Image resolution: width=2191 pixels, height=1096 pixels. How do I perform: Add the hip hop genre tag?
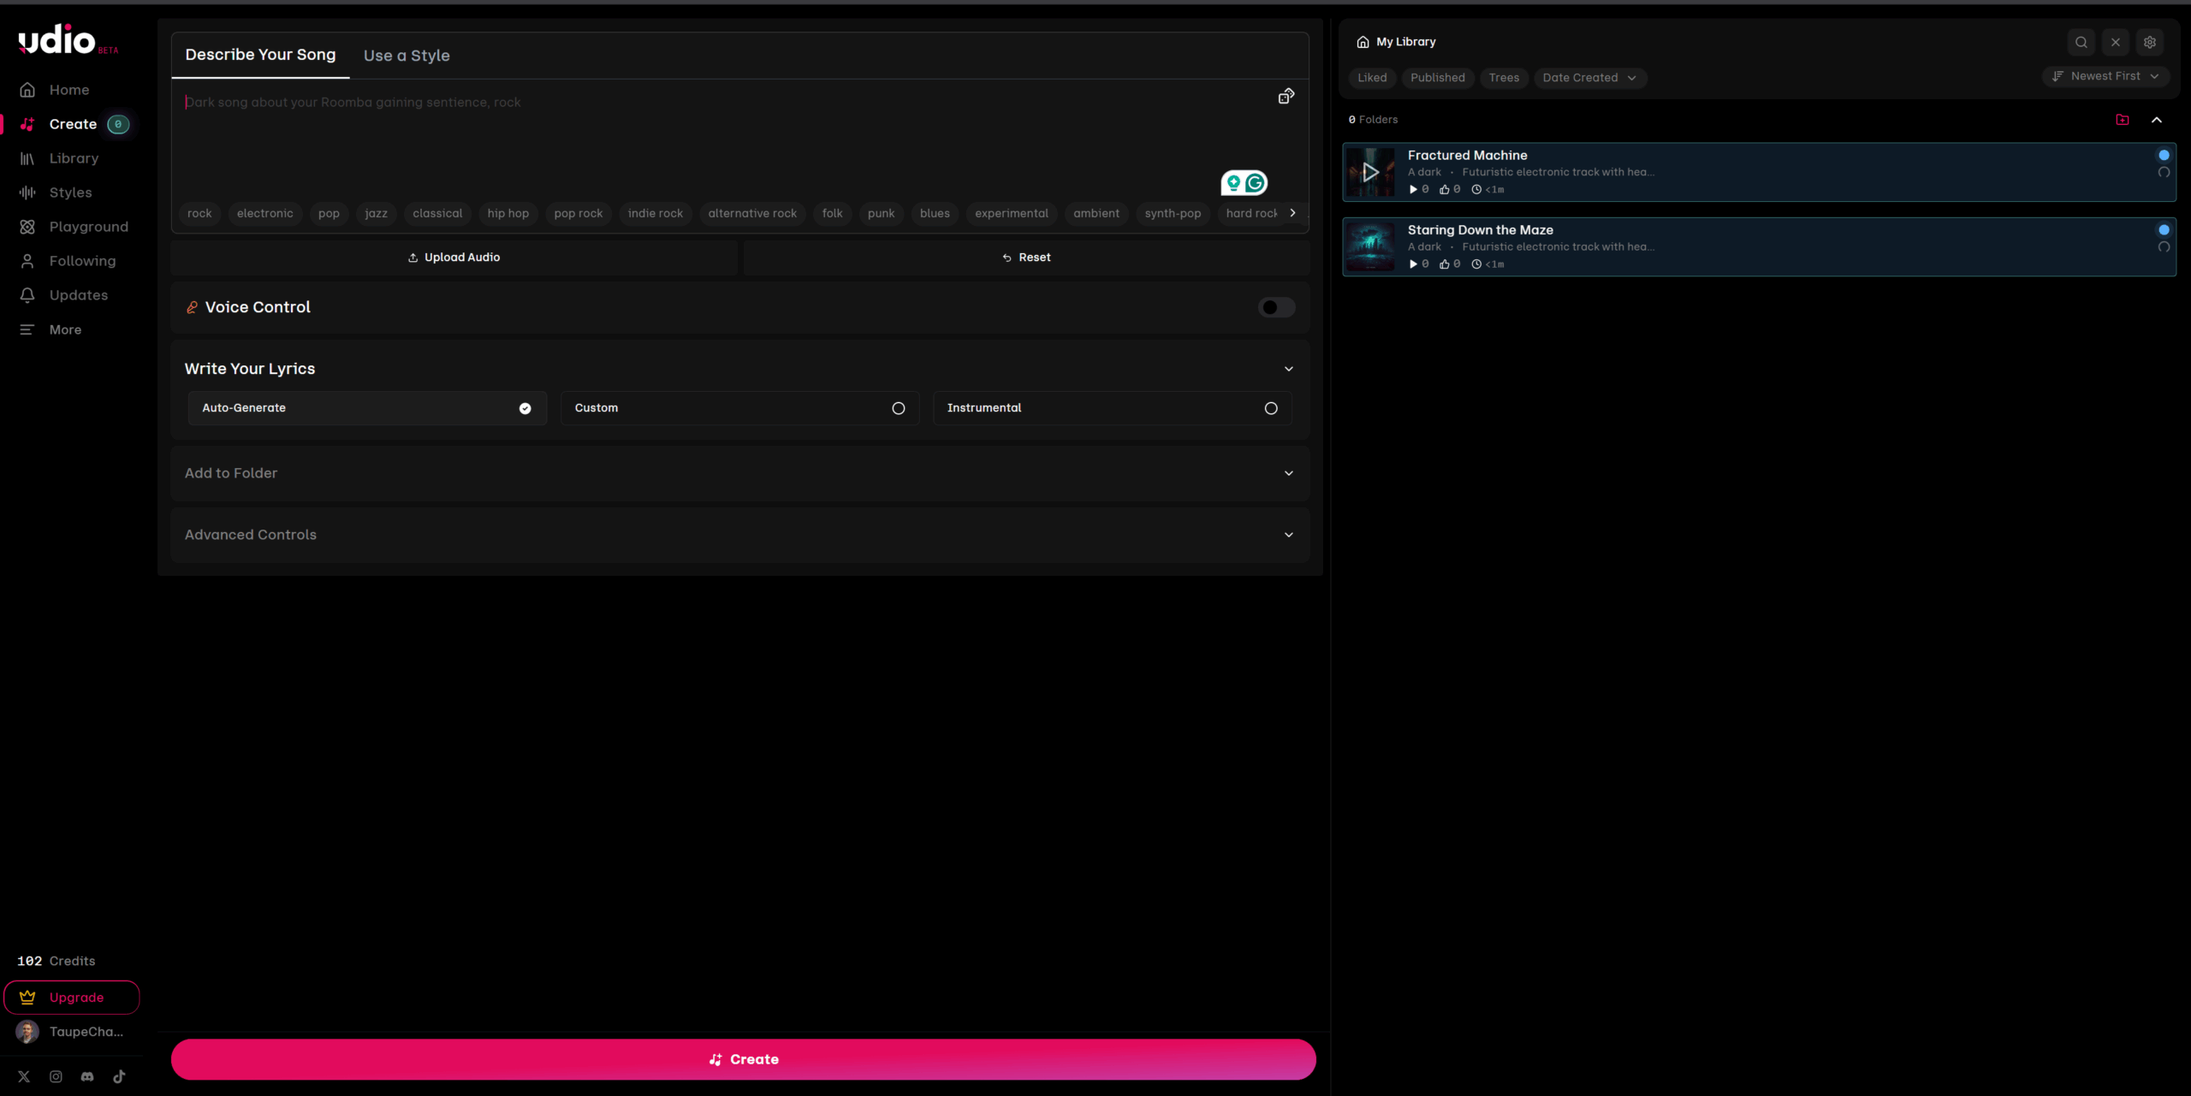pyautogui.click(x=508, y=213)
